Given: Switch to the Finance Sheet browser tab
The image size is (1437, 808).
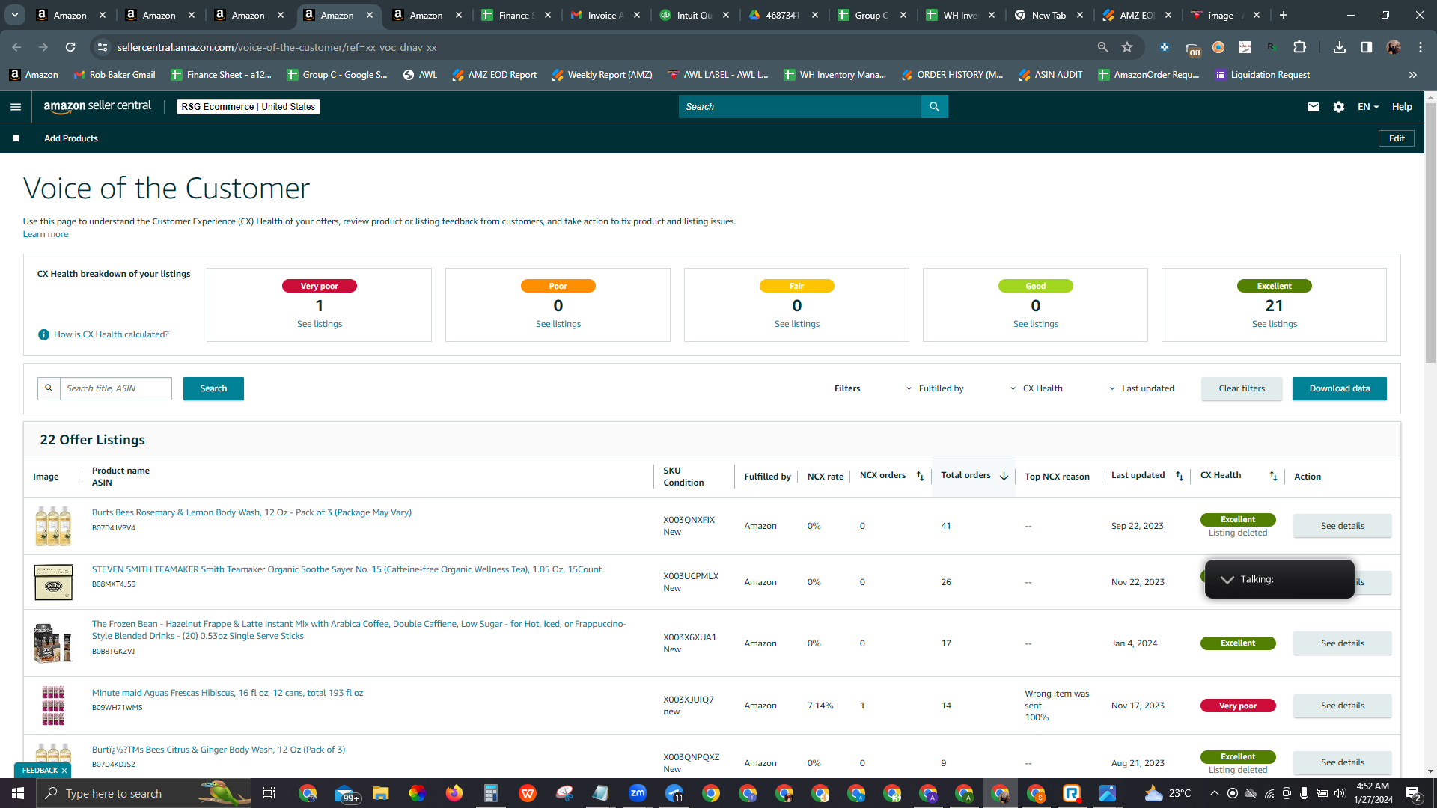Looking at the screenshot, I should click(x=516, y=15).
